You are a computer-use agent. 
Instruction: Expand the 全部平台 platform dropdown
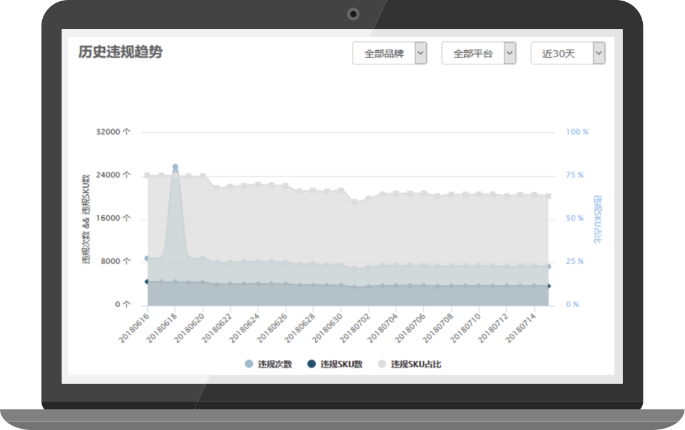478,53
